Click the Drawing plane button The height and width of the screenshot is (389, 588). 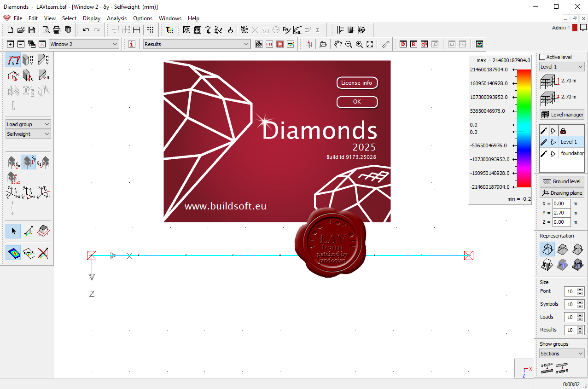[562, 193]
